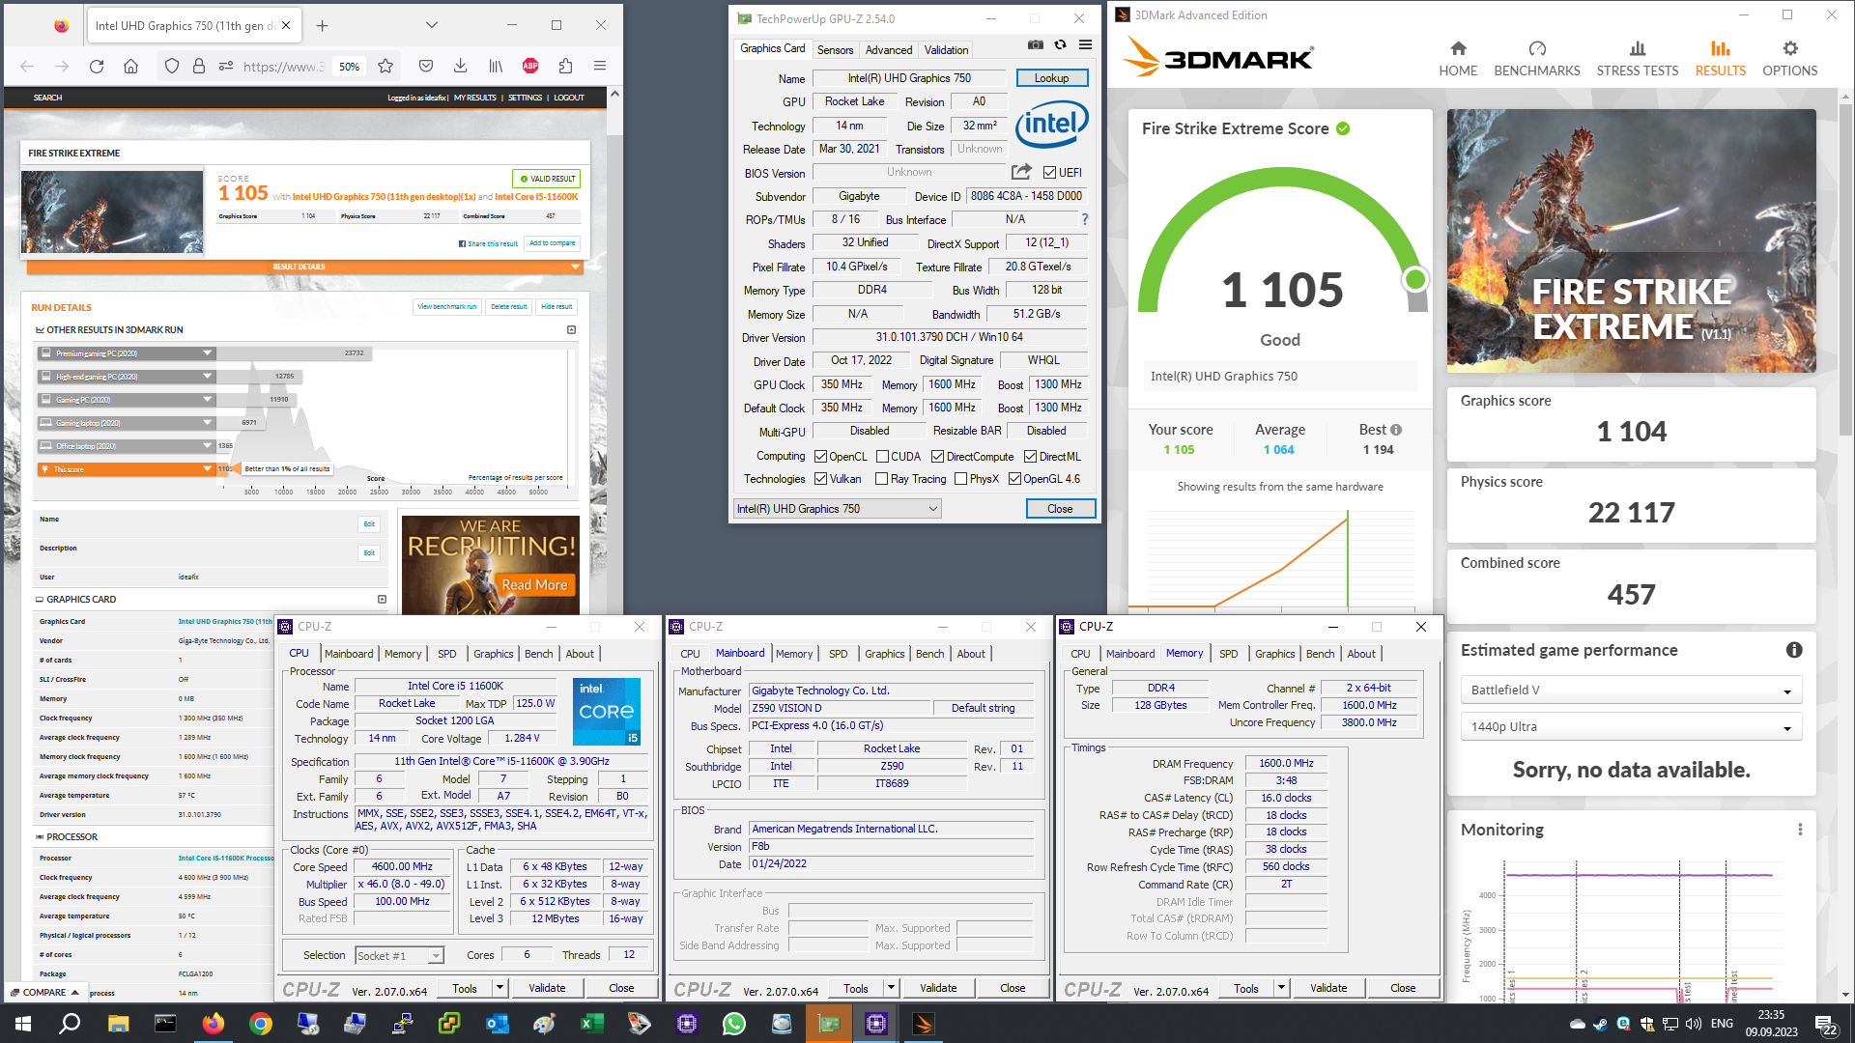Open Mainboard tab in CPU-Z CPU window
This screenshot has height=1043, width=1855.
pos(349,654)
